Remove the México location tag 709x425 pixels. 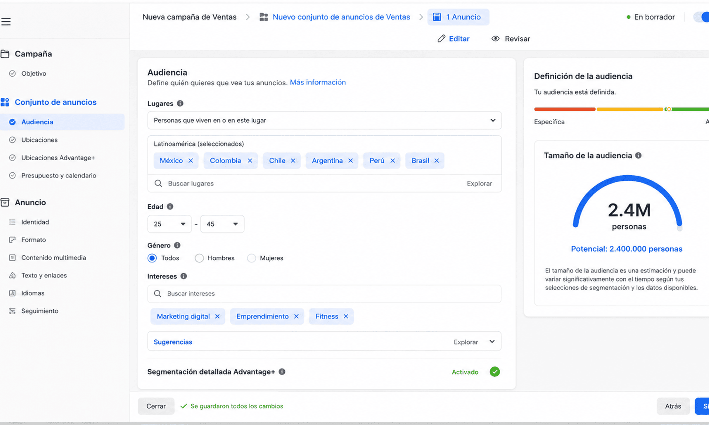191,161
